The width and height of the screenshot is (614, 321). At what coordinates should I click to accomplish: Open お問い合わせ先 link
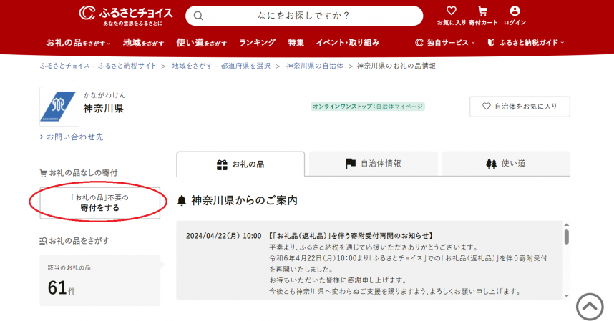(74, 137)
